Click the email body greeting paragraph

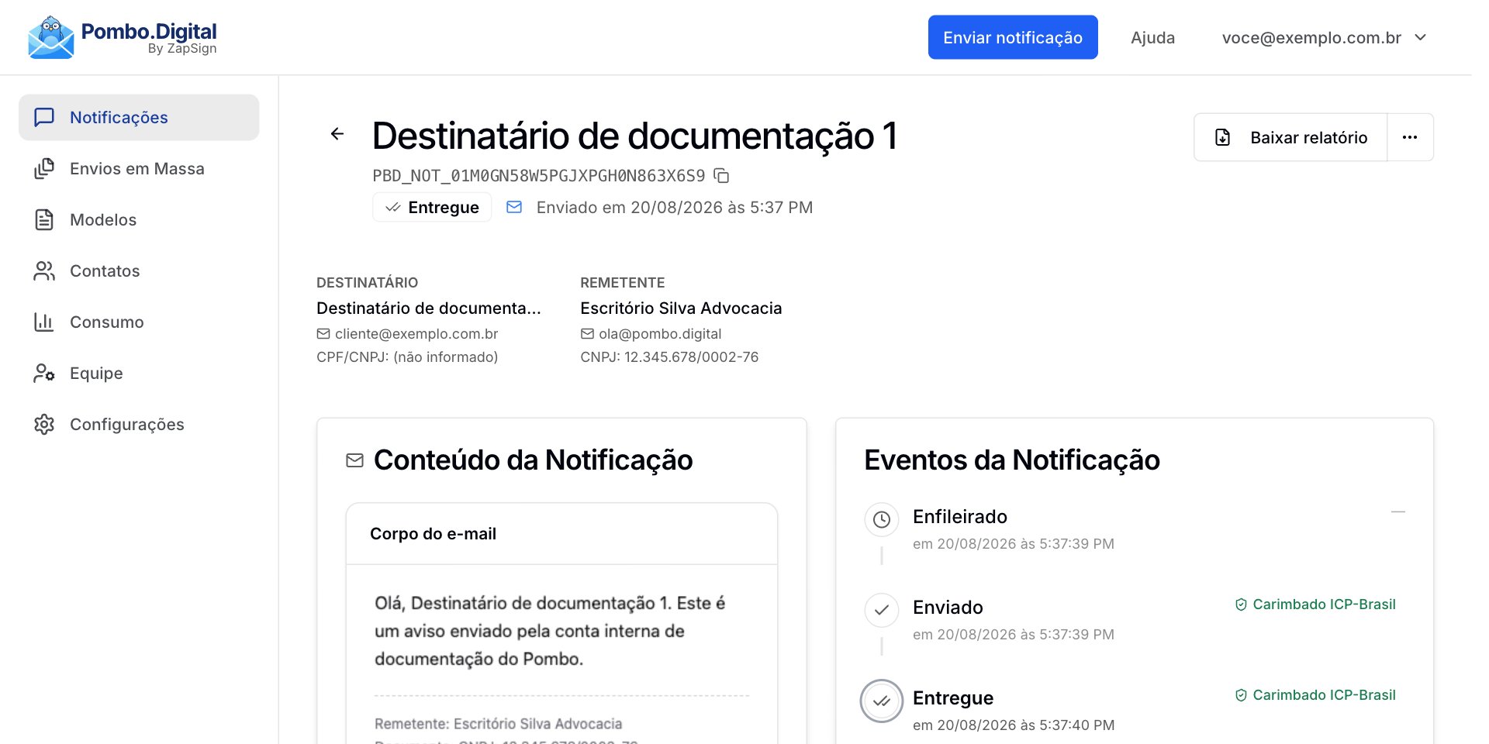[550, 631]
